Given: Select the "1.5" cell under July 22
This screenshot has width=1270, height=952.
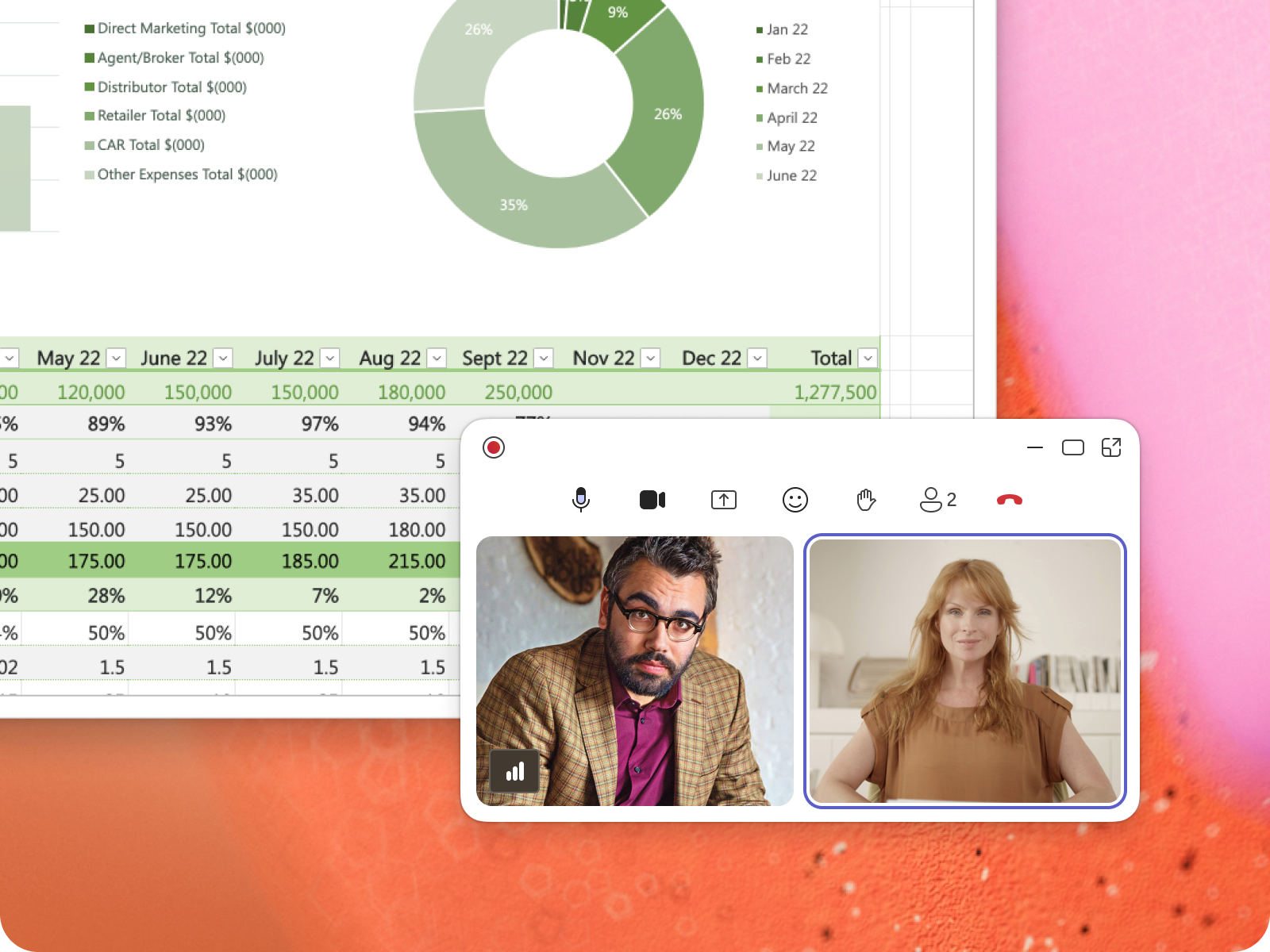Looking at the screenshot, I should (325, 667).
